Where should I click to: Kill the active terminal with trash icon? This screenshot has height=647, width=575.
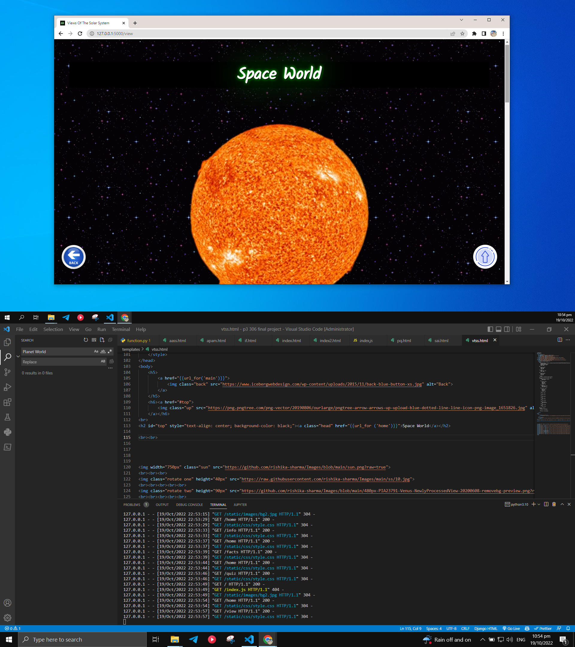tap(554, 504)
